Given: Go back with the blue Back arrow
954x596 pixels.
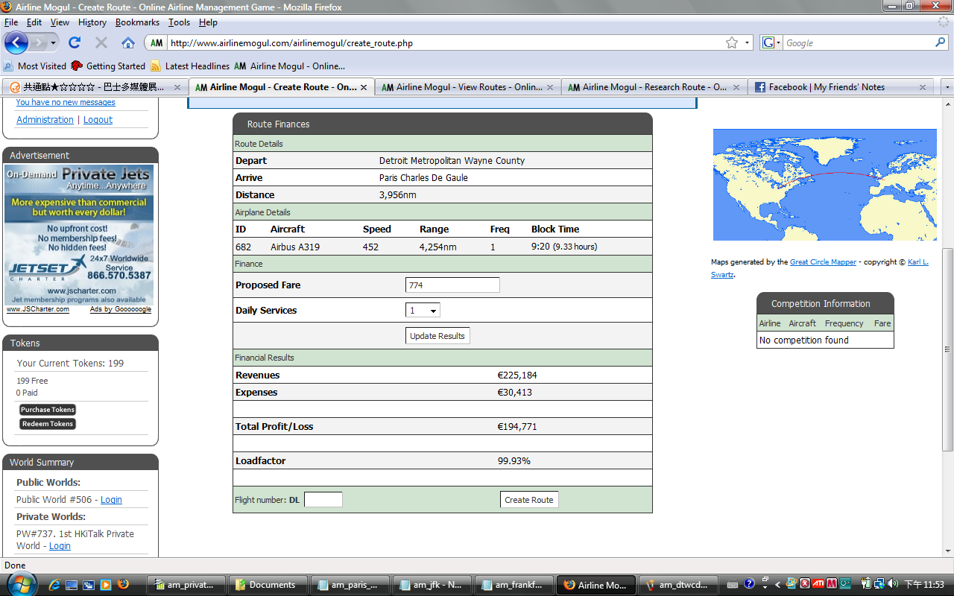Looking at the screenshot, I should pyautogui.click(x=16, y=42).
